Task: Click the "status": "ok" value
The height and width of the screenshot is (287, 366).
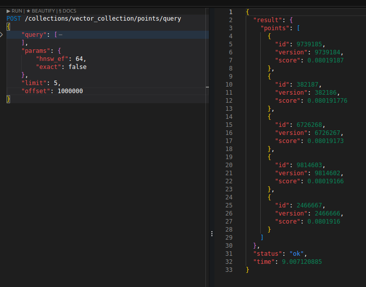Action: click(x=298, y=254)
